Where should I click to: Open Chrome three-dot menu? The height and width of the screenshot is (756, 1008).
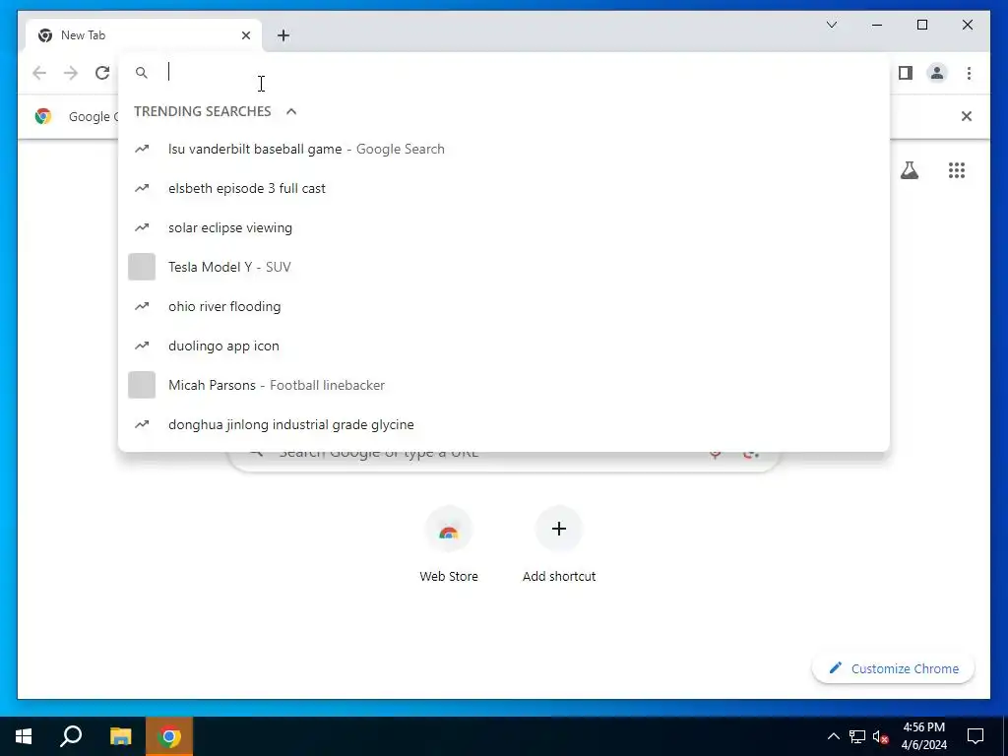pyautogui.click(x=969, y=73)
